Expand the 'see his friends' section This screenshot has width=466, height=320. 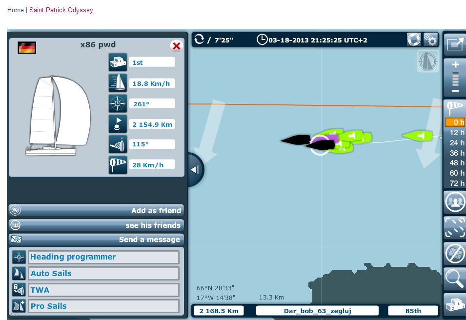coord(96,225)
